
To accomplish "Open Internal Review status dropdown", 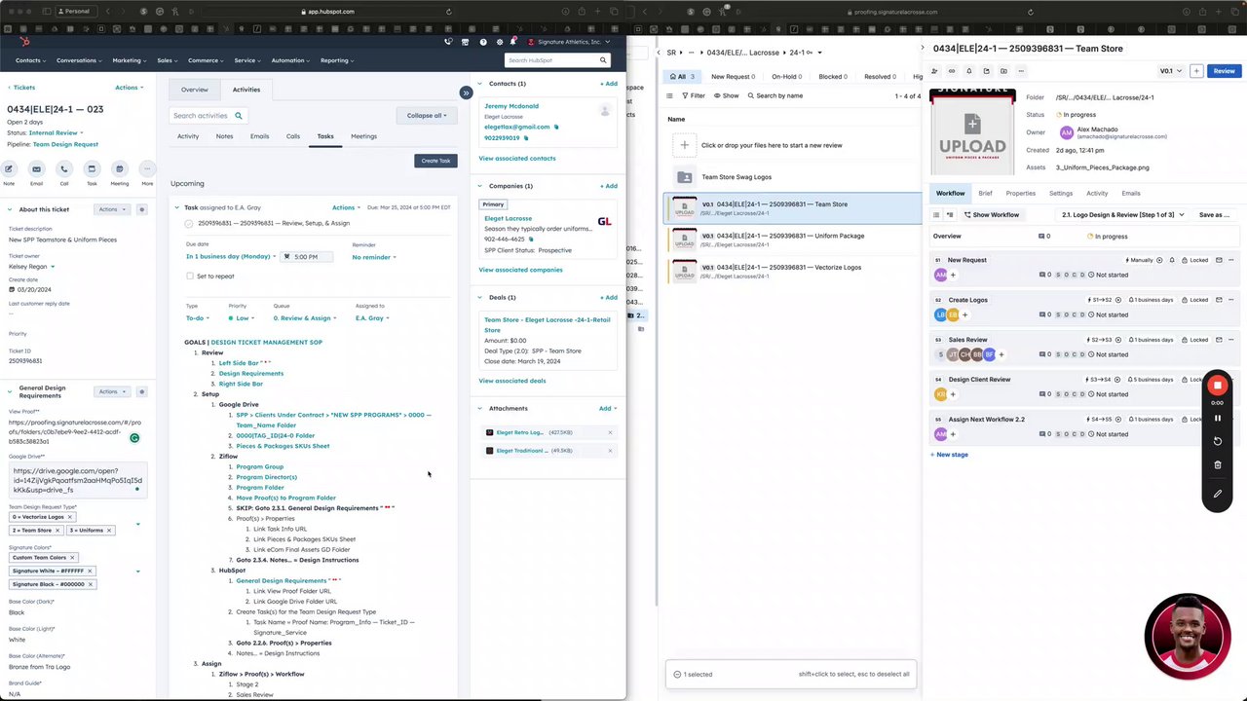I will 57,133.
